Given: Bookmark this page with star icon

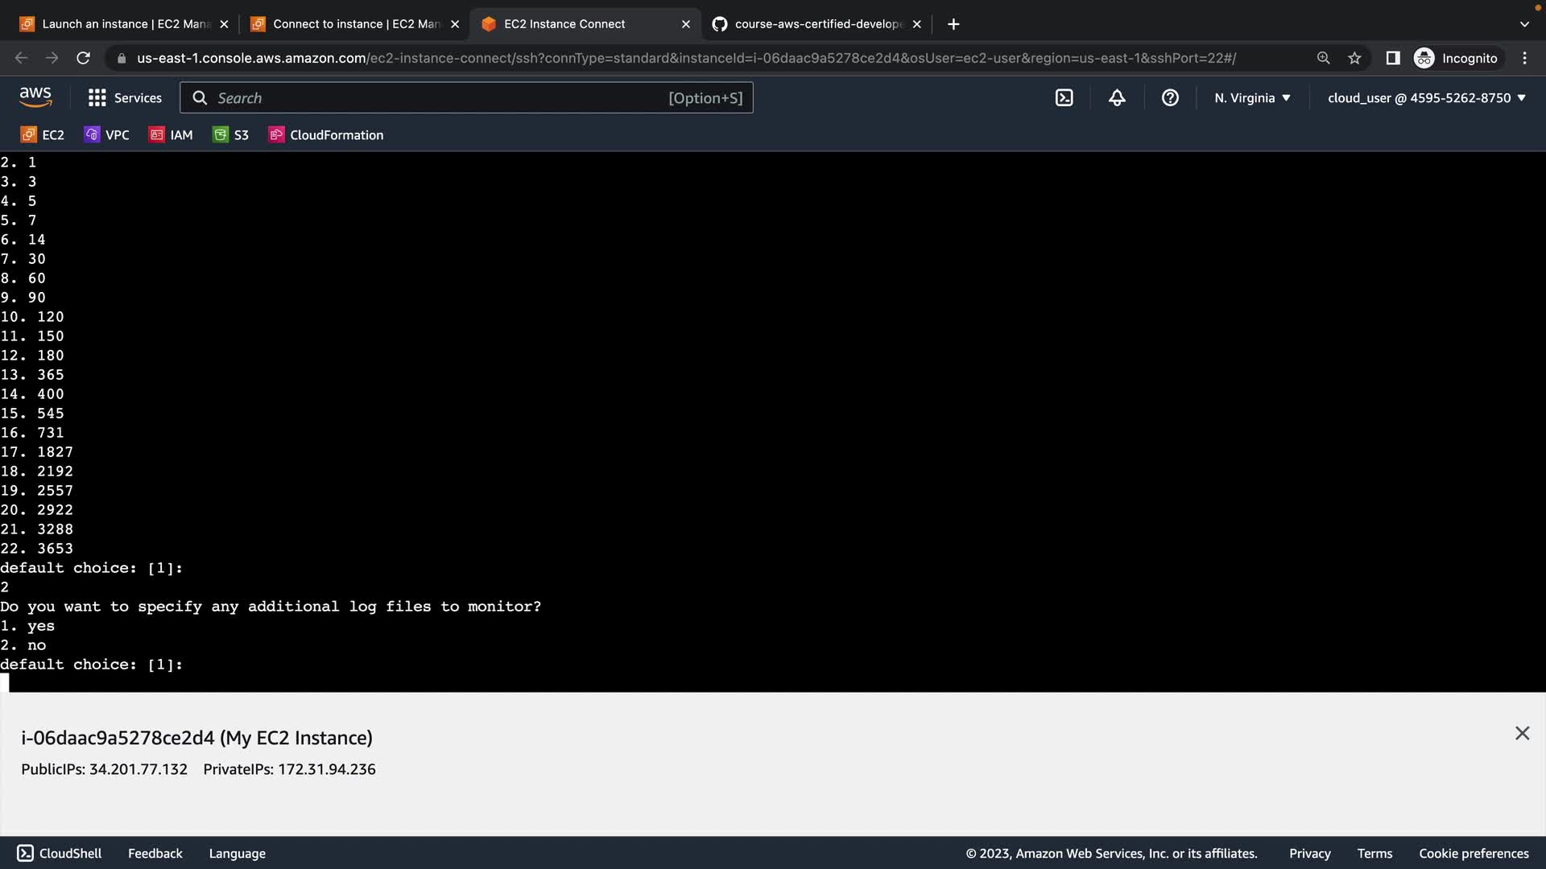Looking at the screenshot, I should (x=1354, y=58).
